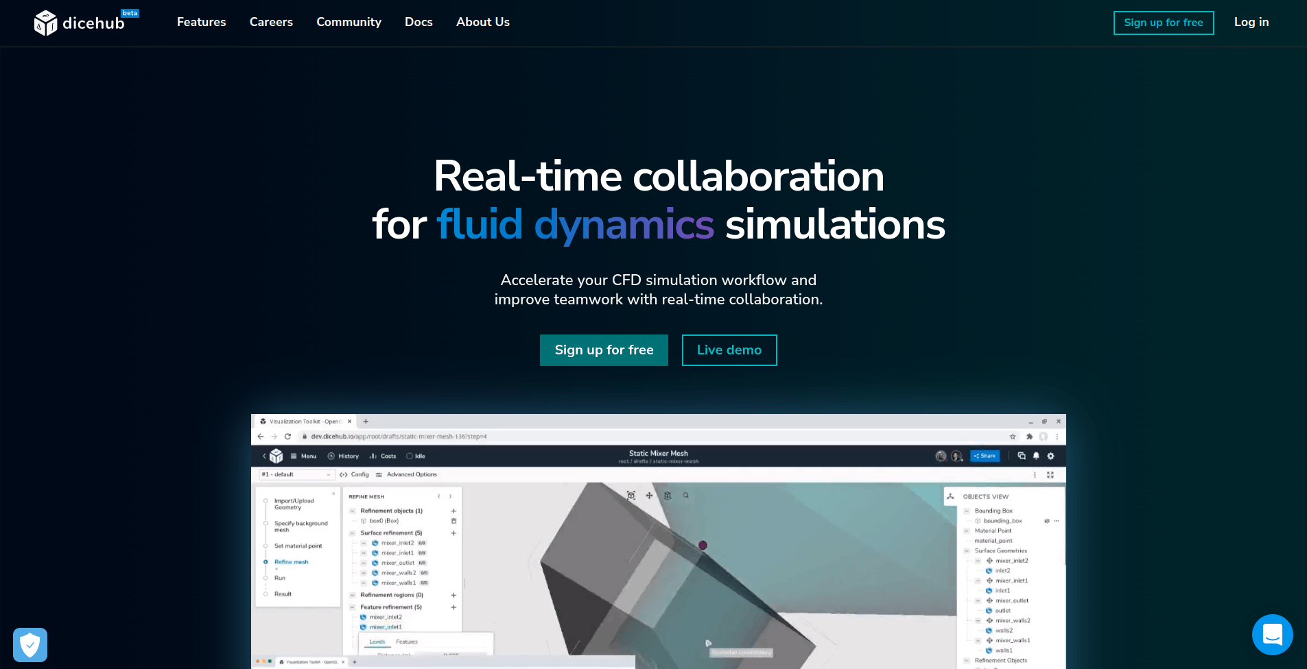1307x669 pixels.
Task: Toggle visibility of bounding_box
Action: pos(1047,521)
